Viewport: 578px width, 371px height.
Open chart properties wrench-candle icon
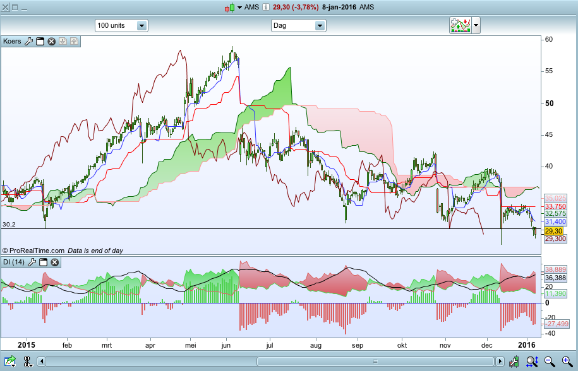[514, 362]
